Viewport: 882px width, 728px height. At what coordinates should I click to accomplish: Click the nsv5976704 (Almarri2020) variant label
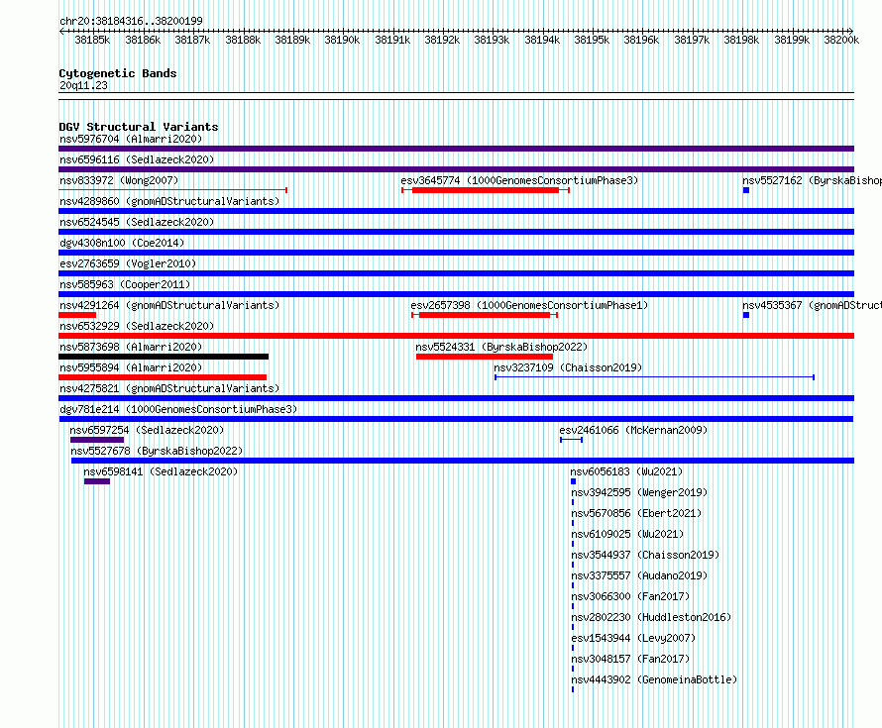click(131, 139)
